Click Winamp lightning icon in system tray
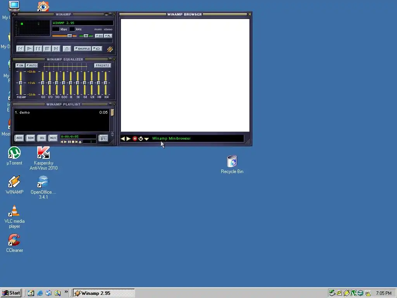The image size is (397, 298). point(346,293)
